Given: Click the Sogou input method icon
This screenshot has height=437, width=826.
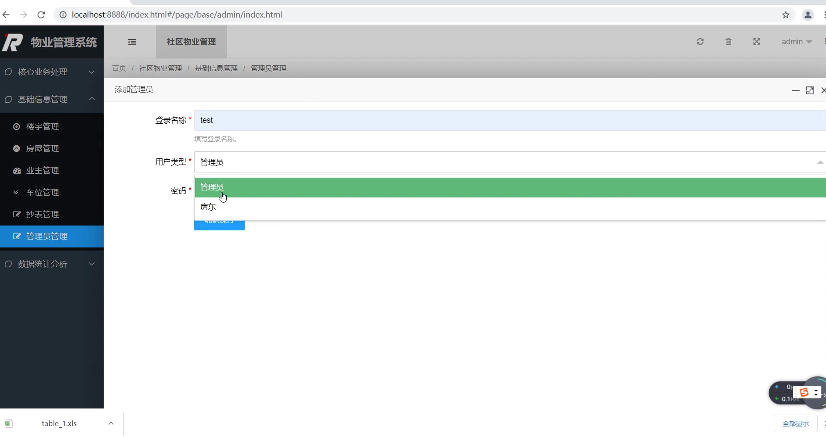Looking at the screenshot, I should point(804,392).
